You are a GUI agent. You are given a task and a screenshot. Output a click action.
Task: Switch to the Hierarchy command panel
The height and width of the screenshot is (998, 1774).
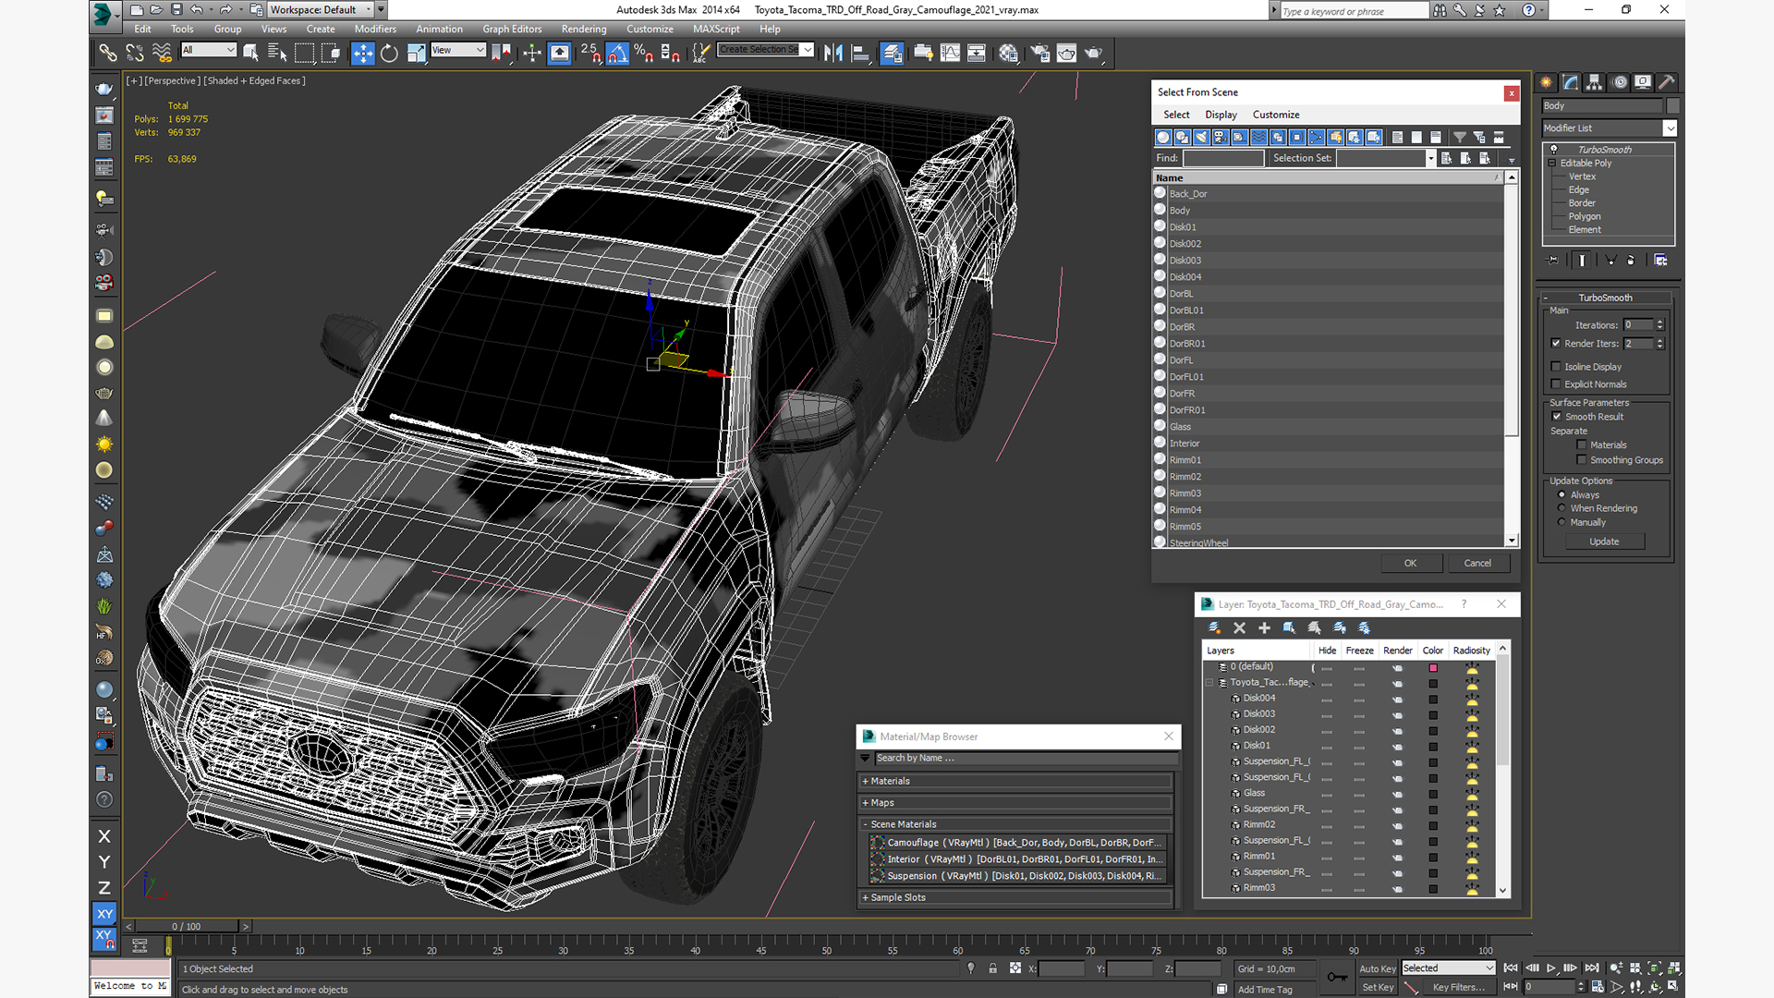[1594, 82]
